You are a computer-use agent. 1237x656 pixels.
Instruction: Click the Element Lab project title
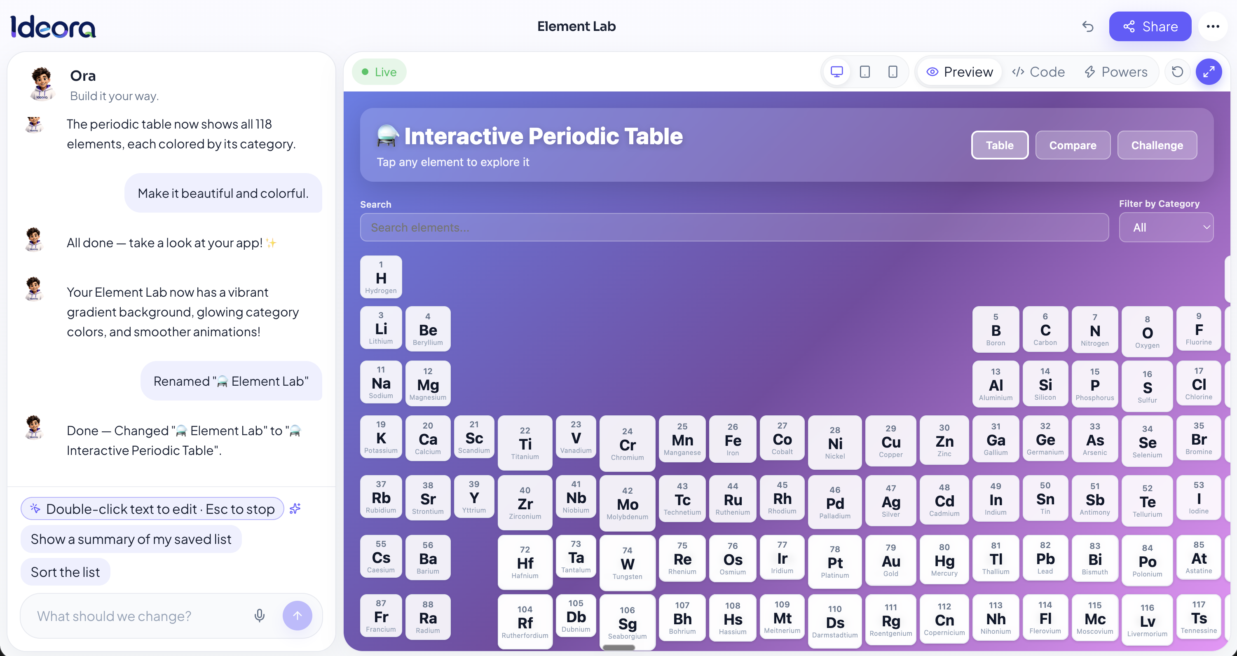click(576, 26)
